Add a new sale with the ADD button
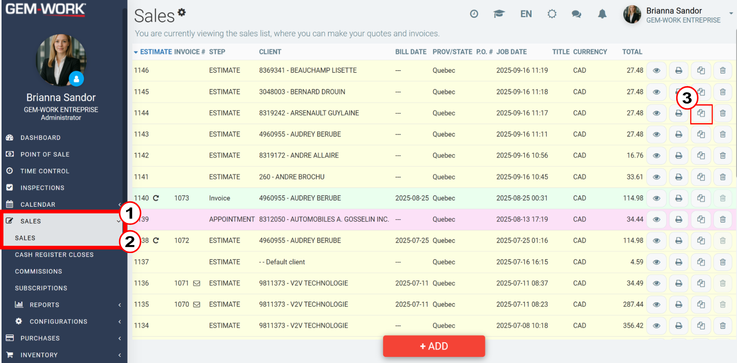 434,346
